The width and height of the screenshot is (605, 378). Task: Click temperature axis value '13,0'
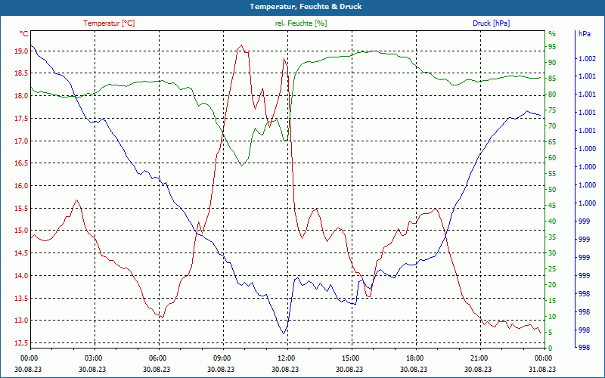22,320
